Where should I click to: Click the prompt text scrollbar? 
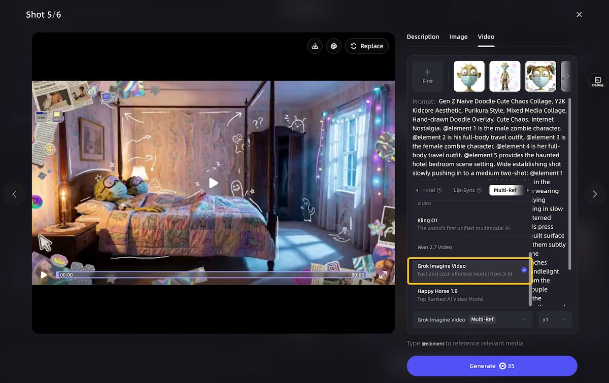tap(570, 184)
